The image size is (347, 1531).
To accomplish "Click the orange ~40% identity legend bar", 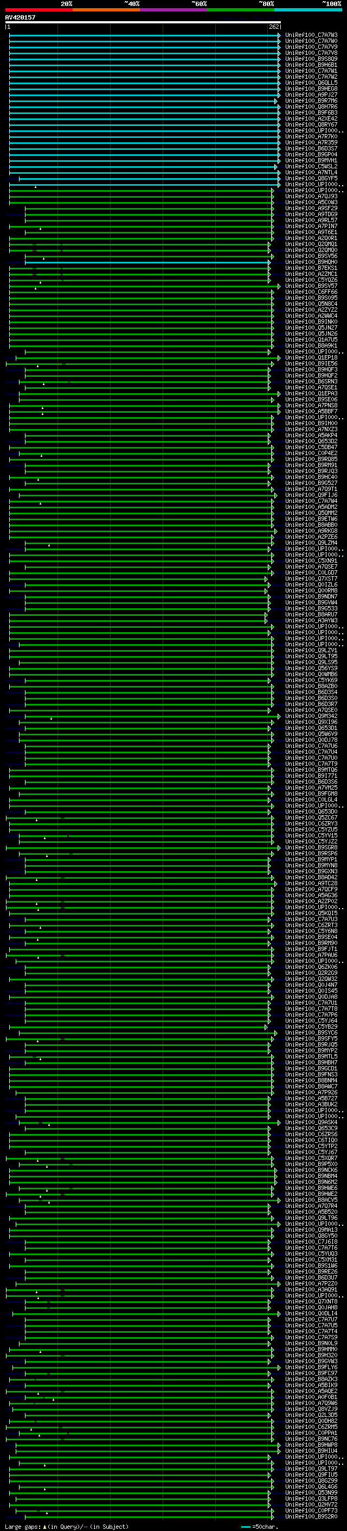I will pos(106,10).
